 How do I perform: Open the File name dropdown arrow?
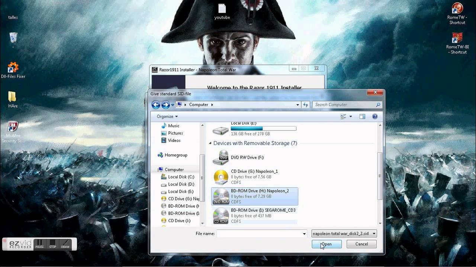(x=304, y=234)
